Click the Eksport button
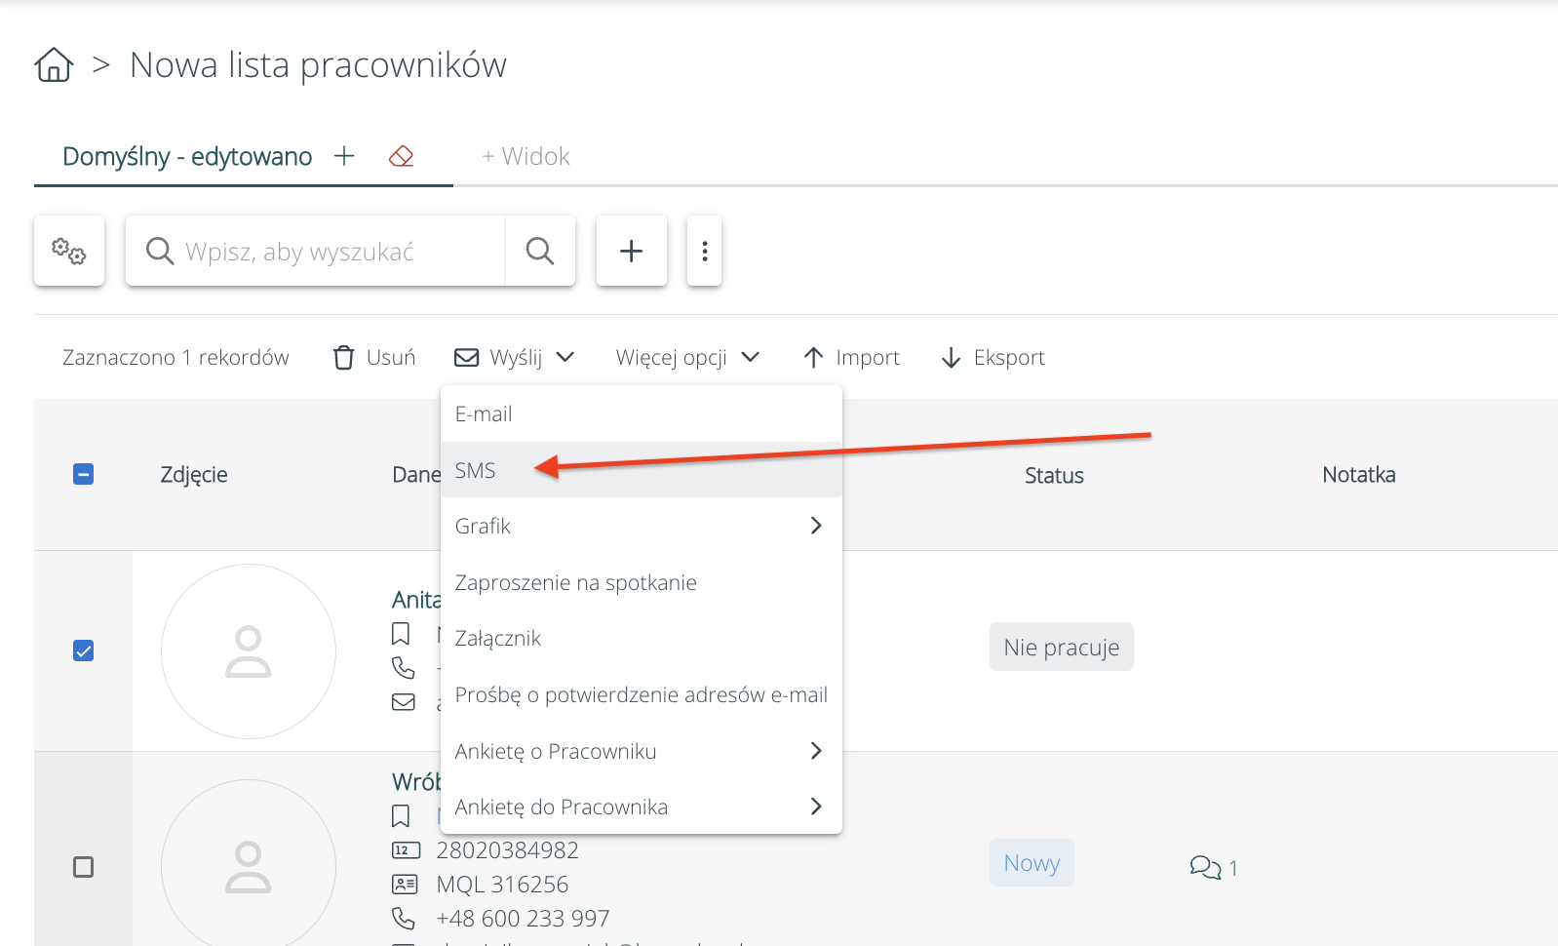Screen dimensions: 1558x946 click(993, 358)
